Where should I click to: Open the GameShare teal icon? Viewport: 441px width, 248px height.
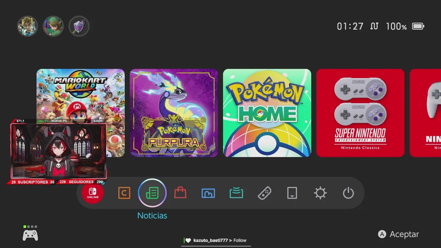pos(236,193)
